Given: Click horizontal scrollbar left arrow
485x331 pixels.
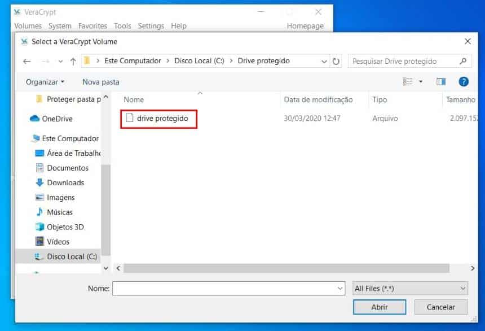Looking at the screenshot, I should click(118, 268).
